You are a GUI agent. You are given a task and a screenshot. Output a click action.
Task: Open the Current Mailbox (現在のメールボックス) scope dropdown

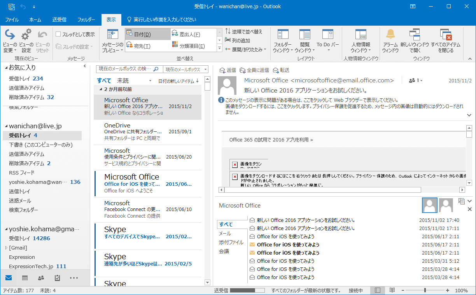(x=186, y=69)
